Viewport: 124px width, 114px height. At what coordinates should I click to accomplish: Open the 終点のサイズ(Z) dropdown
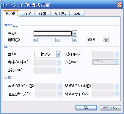pyautogui.click(x=106, y=94)
